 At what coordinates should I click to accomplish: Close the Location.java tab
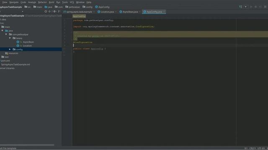coord(116,12)
